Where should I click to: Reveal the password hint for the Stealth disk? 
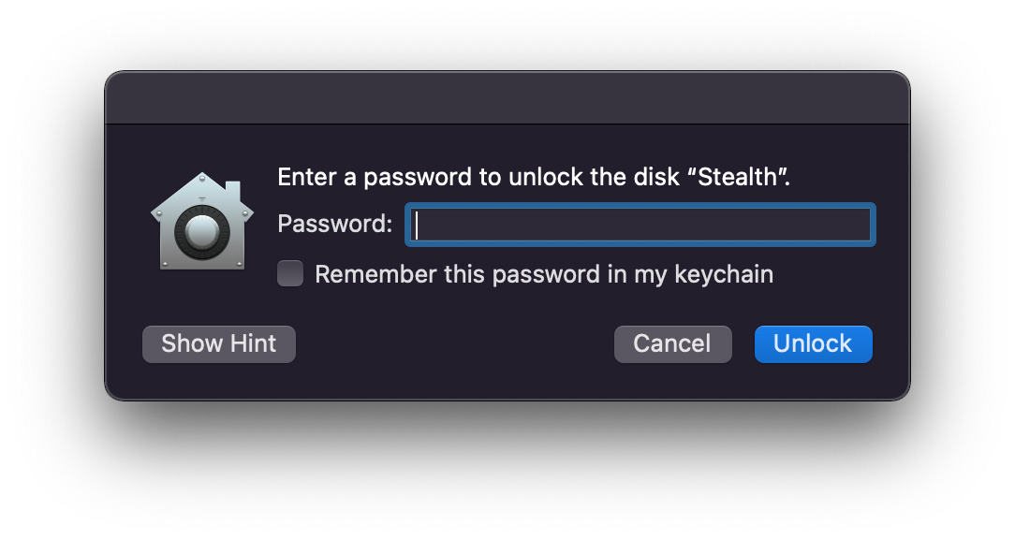(x=218, y=343)
